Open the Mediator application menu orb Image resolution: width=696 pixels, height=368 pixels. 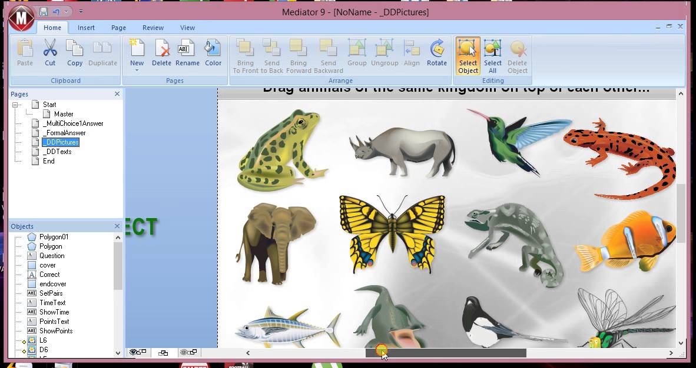(x=21, y=18)
